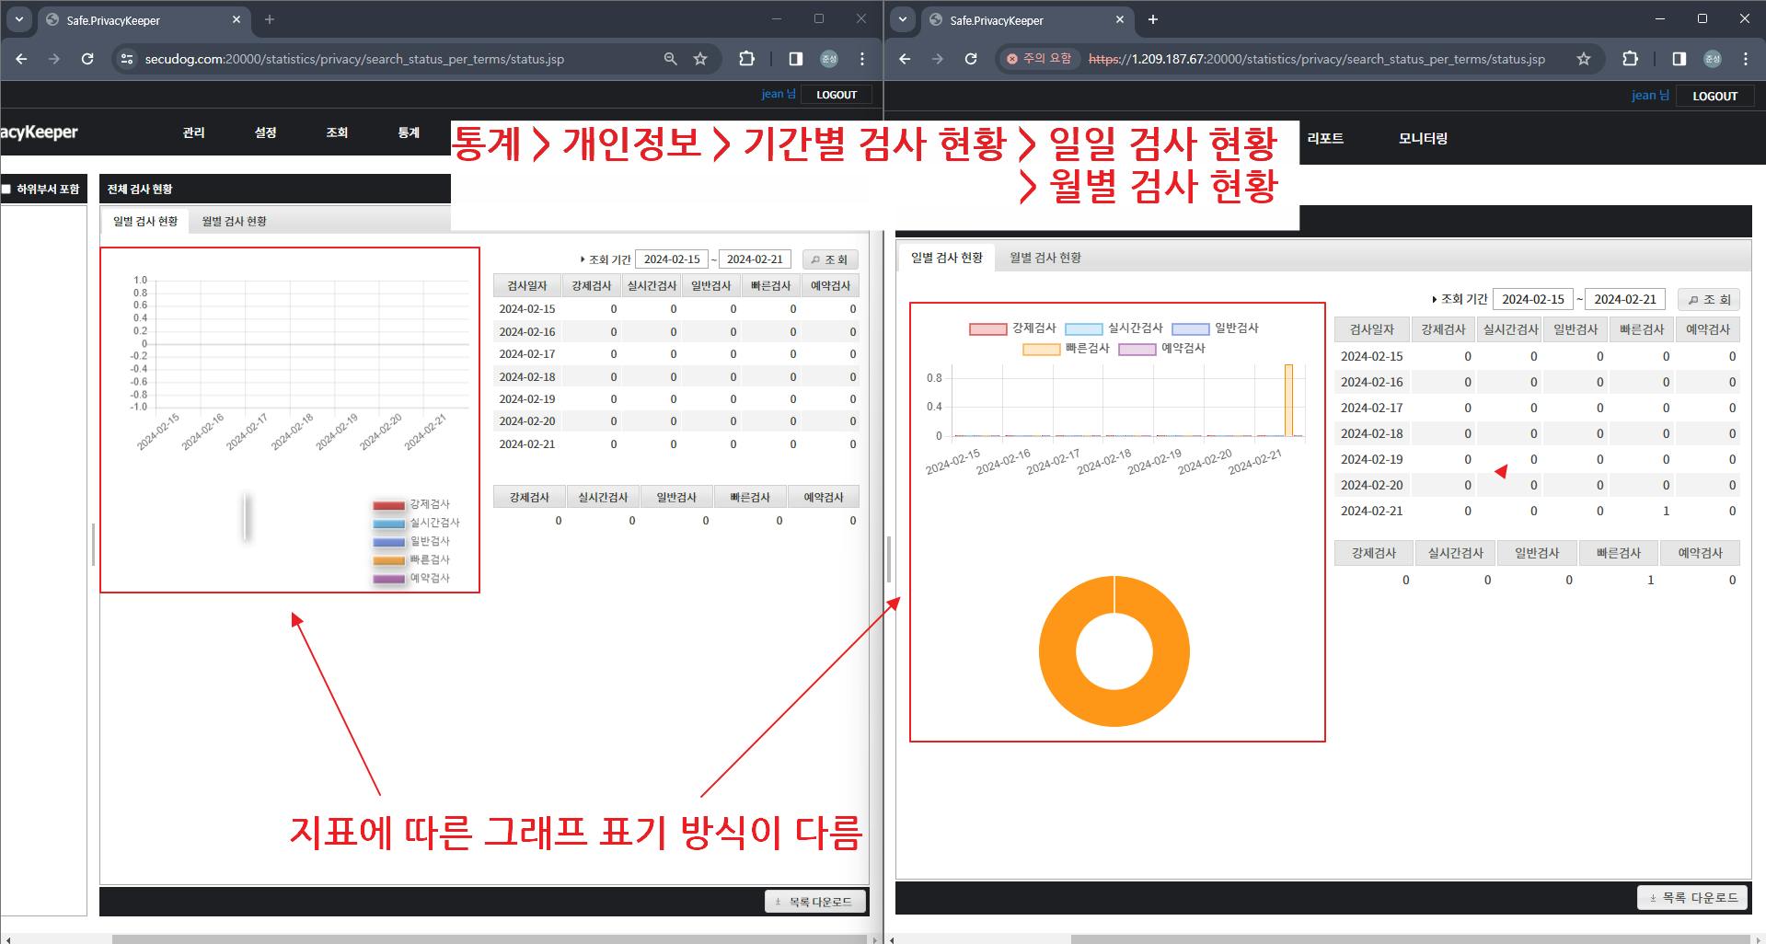Open new tab in right window
1766x944 pixels.
(1152, 19)
